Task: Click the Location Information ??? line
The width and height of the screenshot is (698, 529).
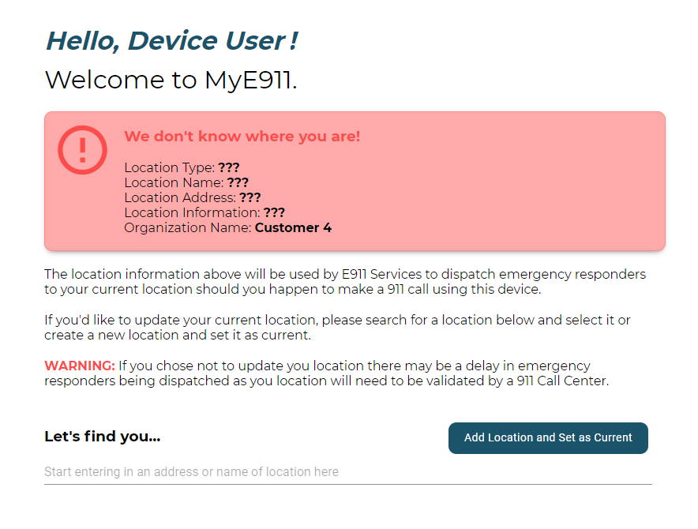Action: (x=205, y=212)
